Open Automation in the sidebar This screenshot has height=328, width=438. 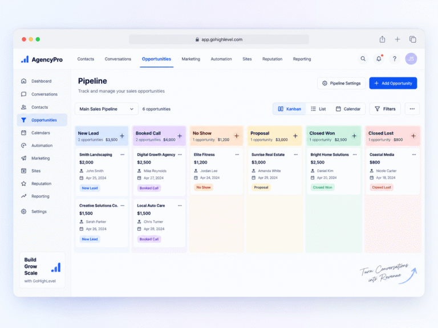click(x=42, y=145)
